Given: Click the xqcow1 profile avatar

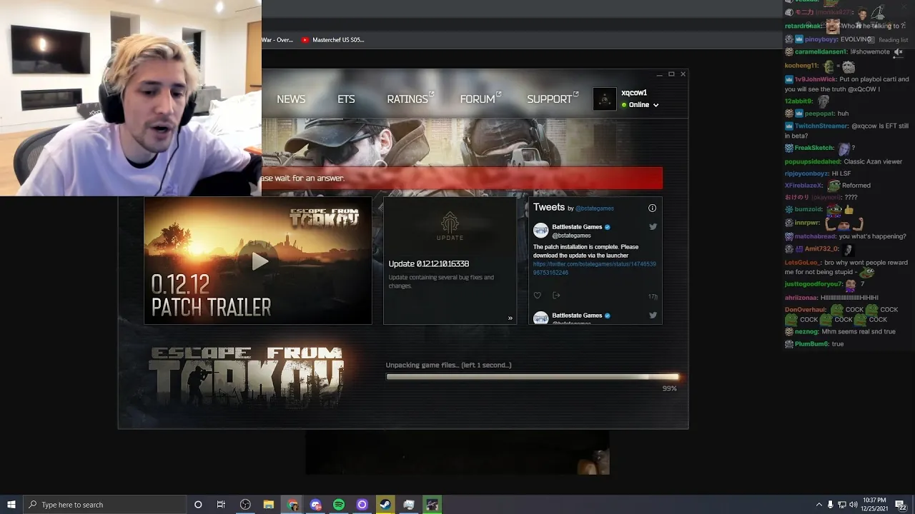Looking at the screenshot, I should (x=605, y=99).
